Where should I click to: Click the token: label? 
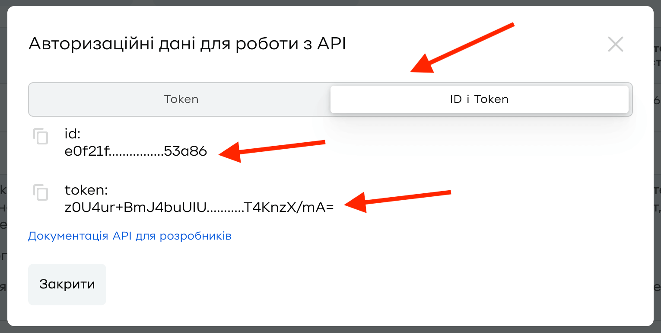[x=86, y=190]
